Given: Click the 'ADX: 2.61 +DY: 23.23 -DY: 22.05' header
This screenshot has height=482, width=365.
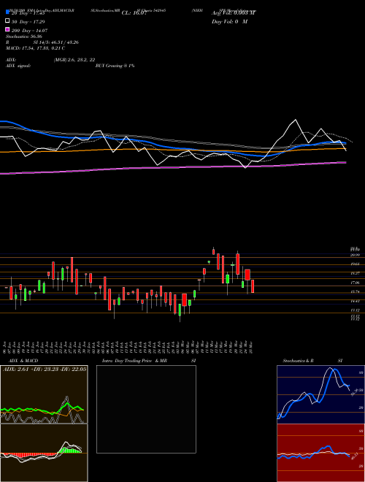Looking at the screenshot, I should click(45, 370).
